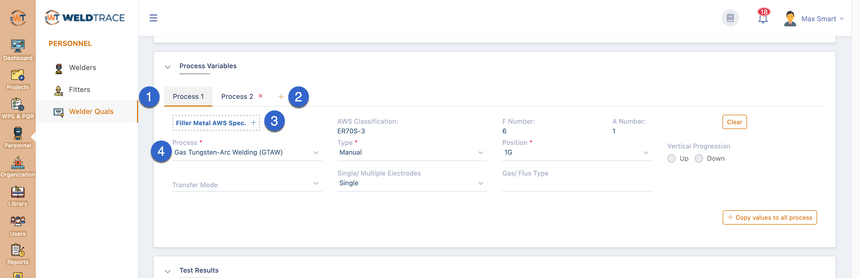Click the F Number value 6
Image resolution: width=859 pixels, height=278 pixels.
504,131
